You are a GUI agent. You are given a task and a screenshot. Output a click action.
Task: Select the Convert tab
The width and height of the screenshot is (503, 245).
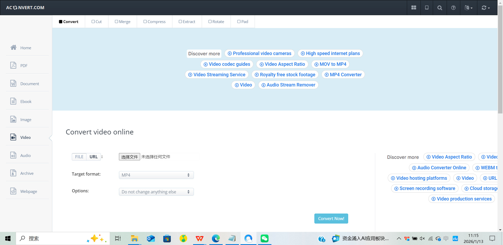click(69, 21)
